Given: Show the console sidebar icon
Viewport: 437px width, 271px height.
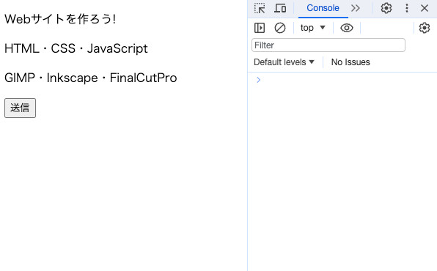Looking at the screenshot, I should (260, 28).
